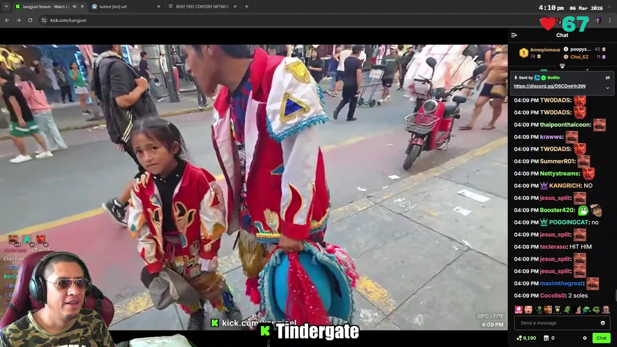Go back in browser history
Image resolution: width=617 pixels, height=347 pixels.
point(7,20)
